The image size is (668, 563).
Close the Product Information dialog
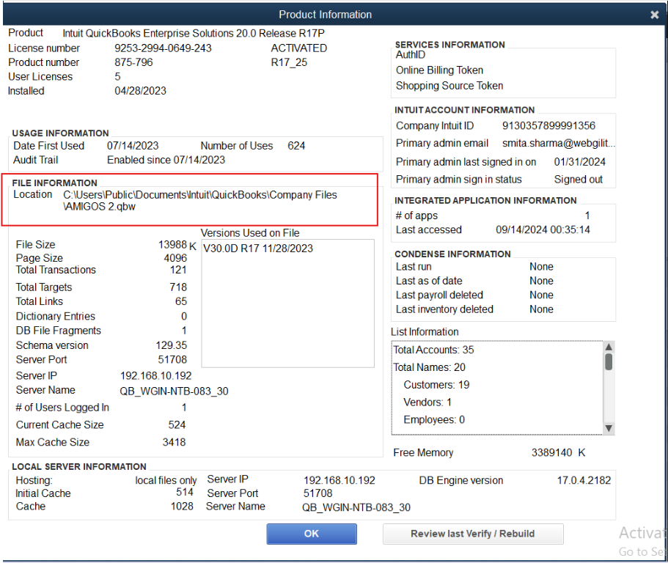(654, 15)
